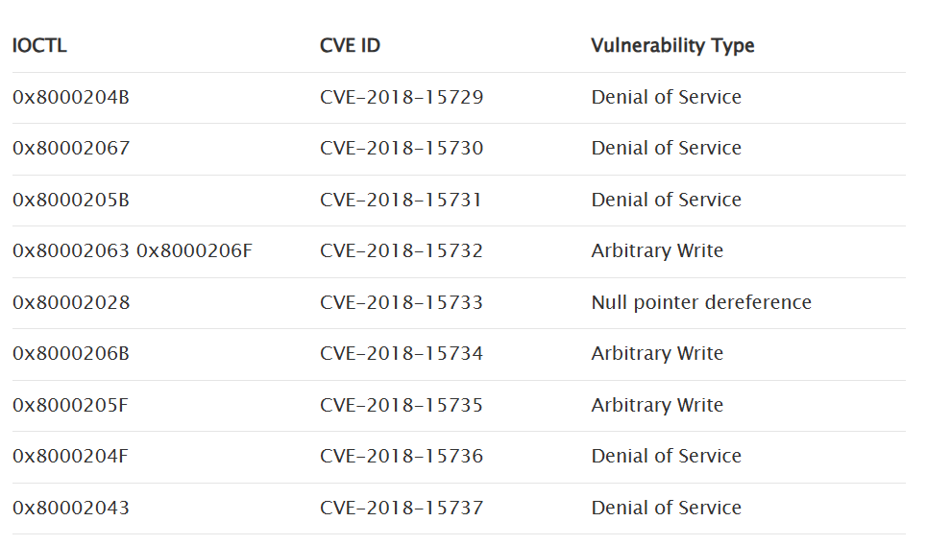This screenshot has width=951, height=545.
Task: Click CVE-2018-15731 in the table
Action: pyautogui.click(x=402, y=201)
